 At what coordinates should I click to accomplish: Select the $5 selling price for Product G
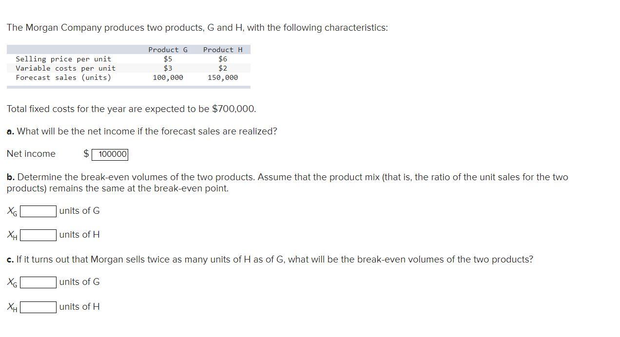[x=168, y=58]
